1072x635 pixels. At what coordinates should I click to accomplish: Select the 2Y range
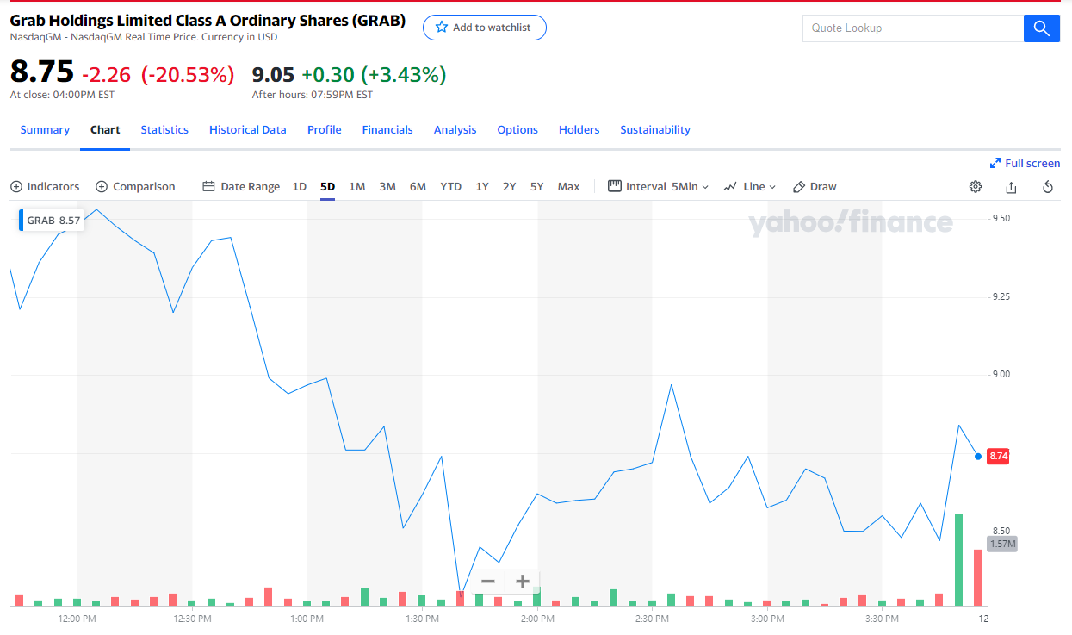pos(510,187)
